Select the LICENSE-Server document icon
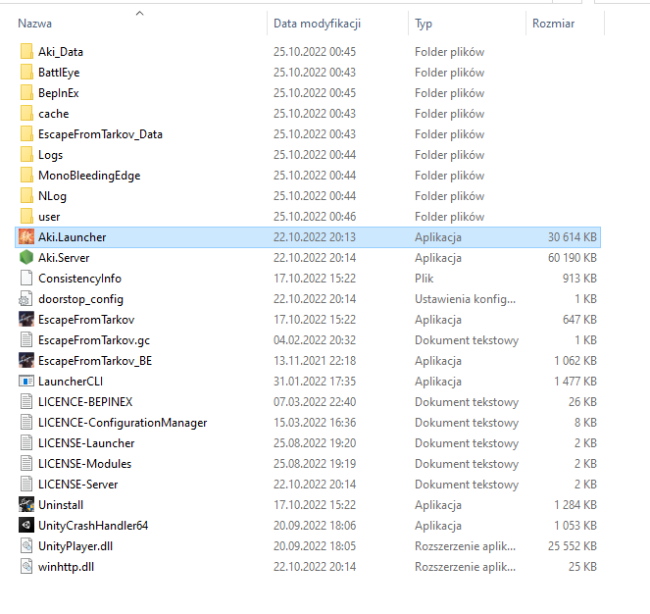This screenshot has width=650, height=614. tap(26, 485)
